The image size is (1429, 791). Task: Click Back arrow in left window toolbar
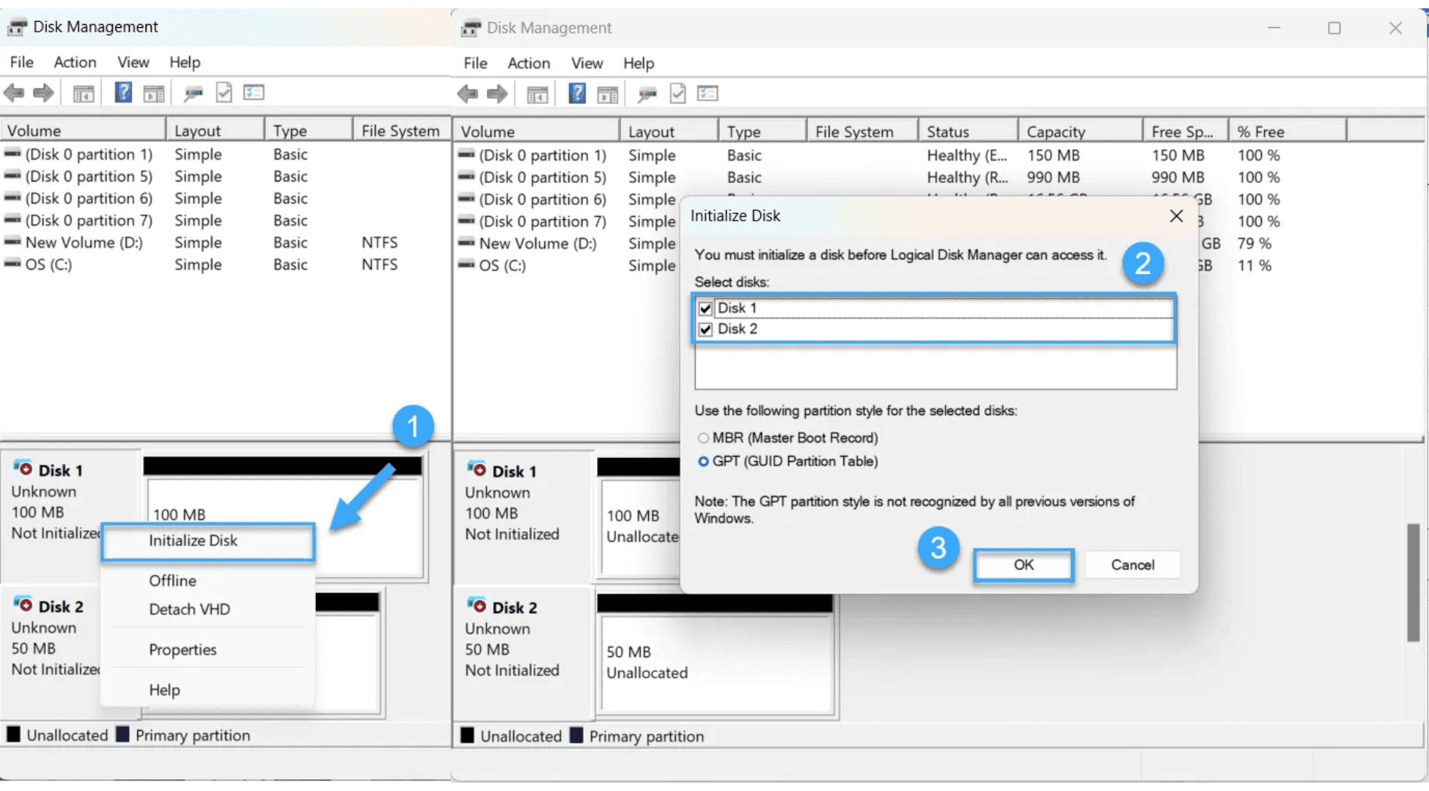[x=14, y=93]
